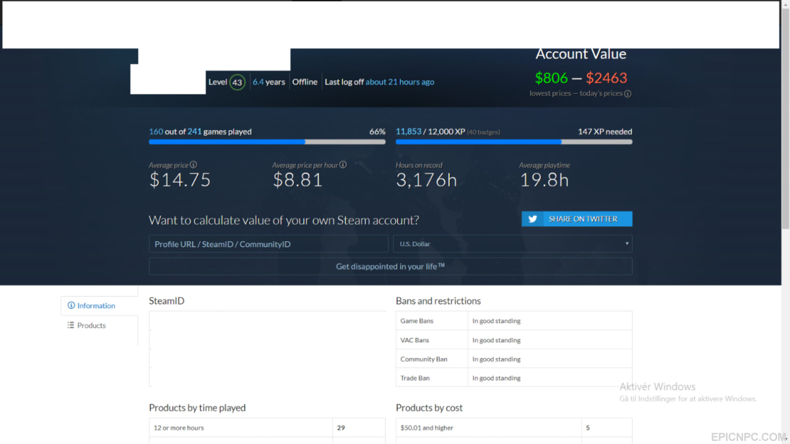
Task: Click the $806 lowest account value
Action: point(551,78)
